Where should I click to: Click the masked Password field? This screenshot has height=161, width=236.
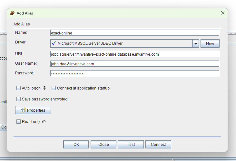[135, 73]
